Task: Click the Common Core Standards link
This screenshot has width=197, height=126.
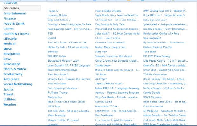Action: point(110,43)
